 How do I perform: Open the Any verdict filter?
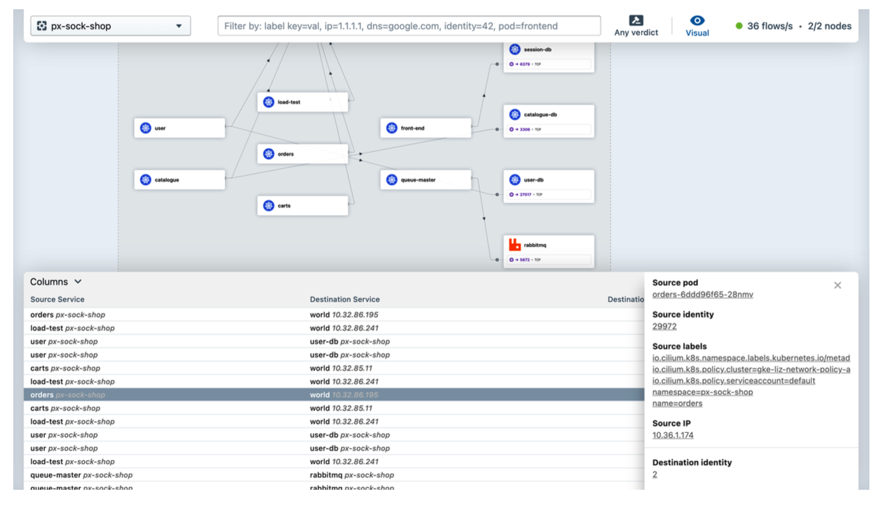[x=636, y=26]
